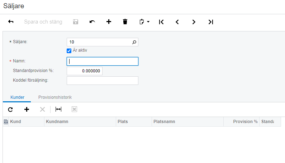Add new seller record with plus icon

click(109, 22)
